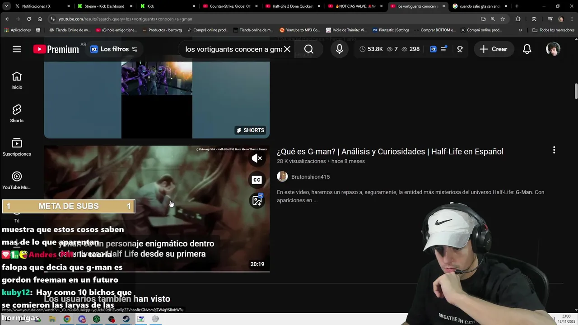Screen dimensions: 578x325
Task: Click the search query text field
Action: click(233, 49)
